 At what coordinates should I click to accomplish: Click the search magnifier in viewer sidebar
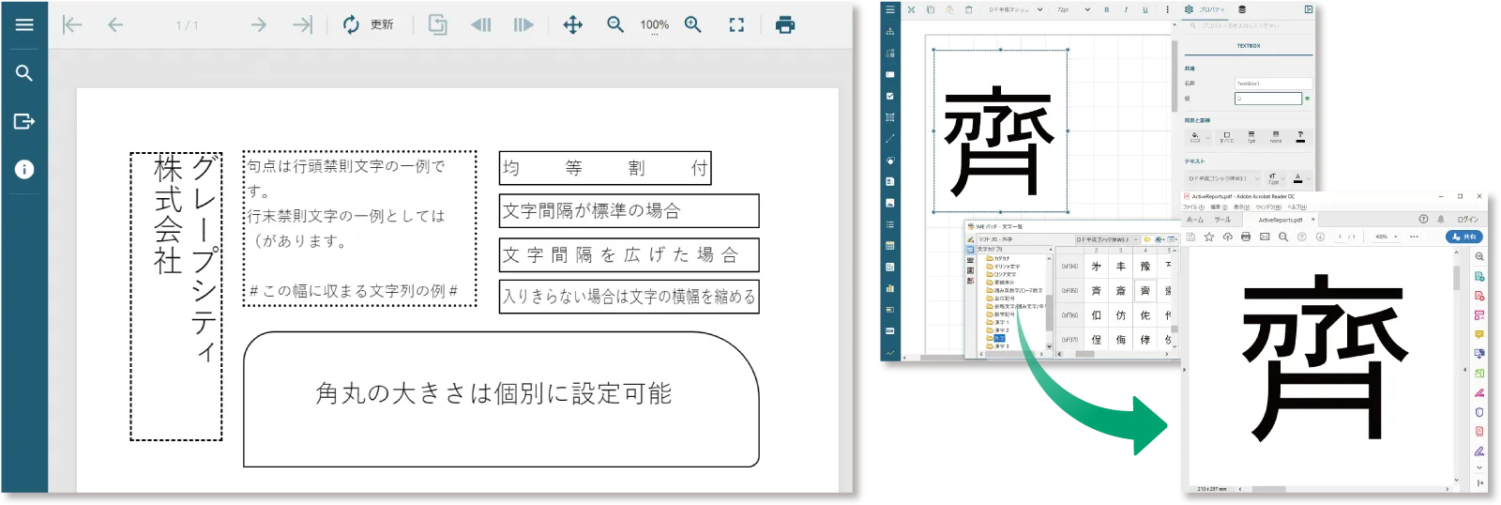point(24,73)
